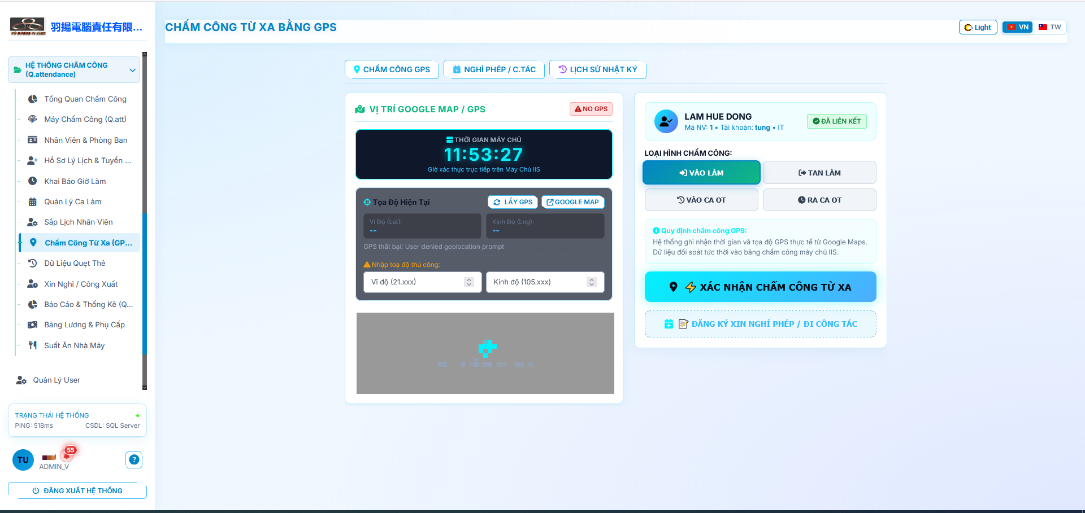Click the latitude field spinner arrows
This screenshot has width=1085, height=513.
[468, 282]
